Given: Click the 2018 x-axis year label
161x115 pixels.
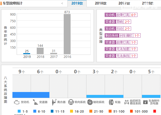Looking at the screenshot, I should pos(40,57).
